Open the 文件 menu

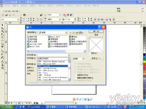(x=7, y=6)
